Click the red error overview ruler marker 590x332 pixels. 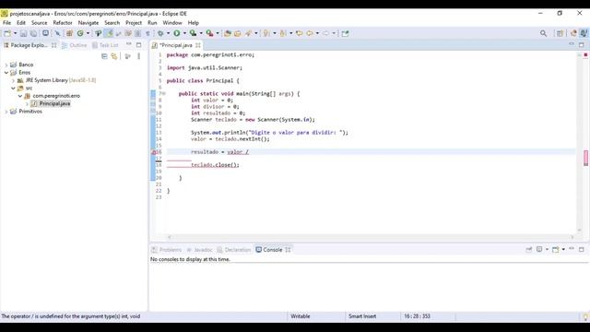585,158
